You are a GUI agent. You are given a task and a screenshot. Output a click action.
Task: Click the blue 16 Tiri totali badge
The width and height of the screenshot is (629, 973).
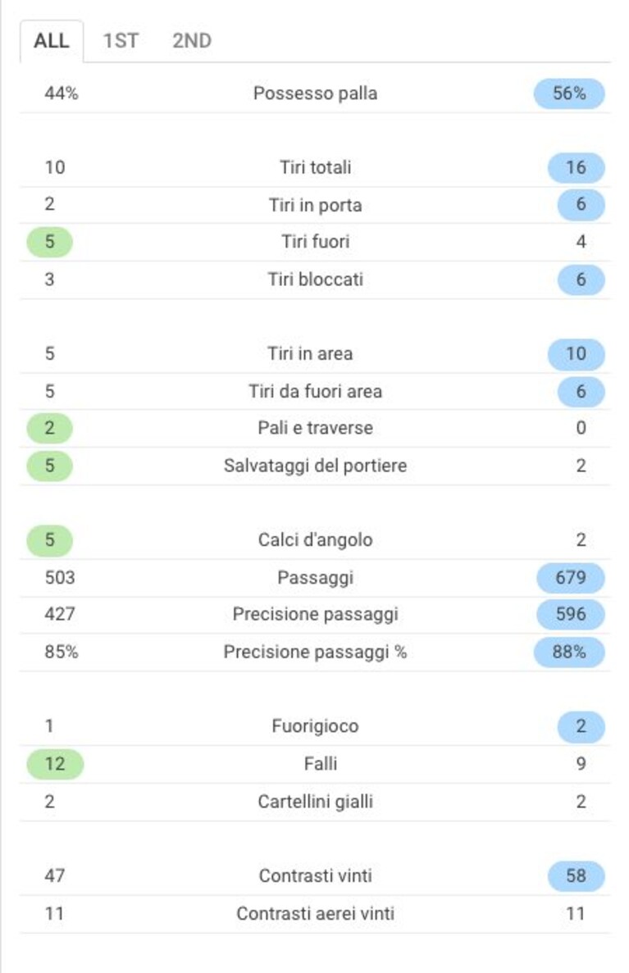pyautogui.click(x=577, y=167)
